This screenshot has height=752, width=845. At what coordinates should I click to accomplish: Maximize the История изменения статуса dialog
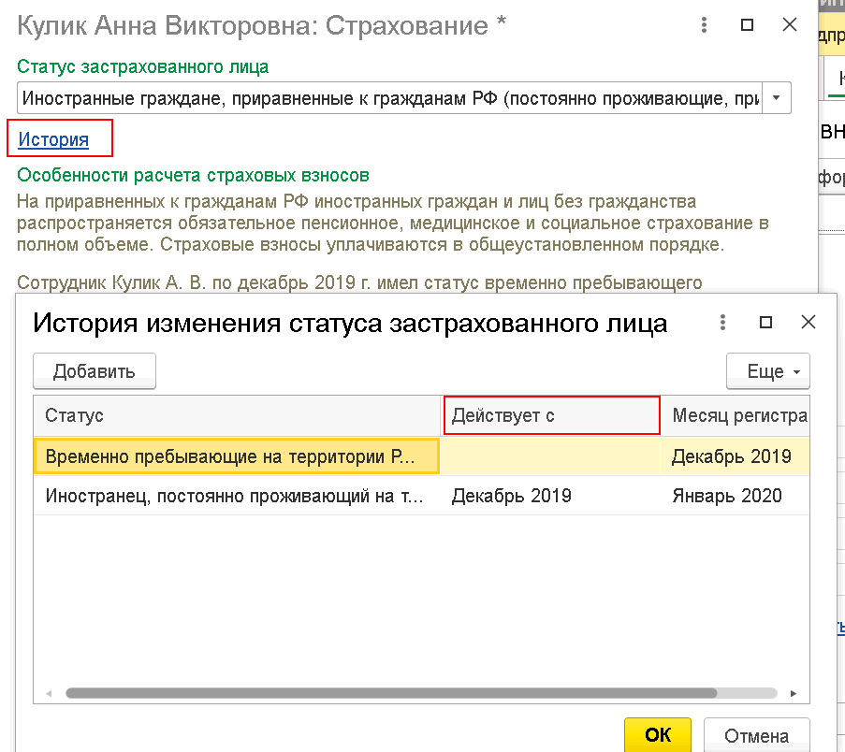(x=765, y=323)
